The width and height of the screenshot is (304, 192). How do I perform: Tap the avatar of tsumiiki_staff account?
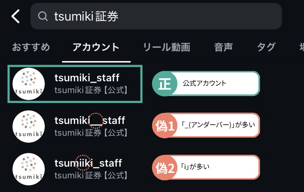29,169
